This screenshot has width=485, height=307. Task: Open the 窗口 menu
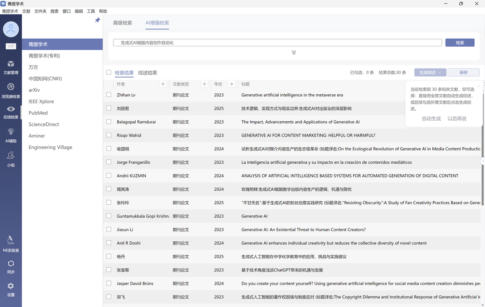(x=67, y=11)
